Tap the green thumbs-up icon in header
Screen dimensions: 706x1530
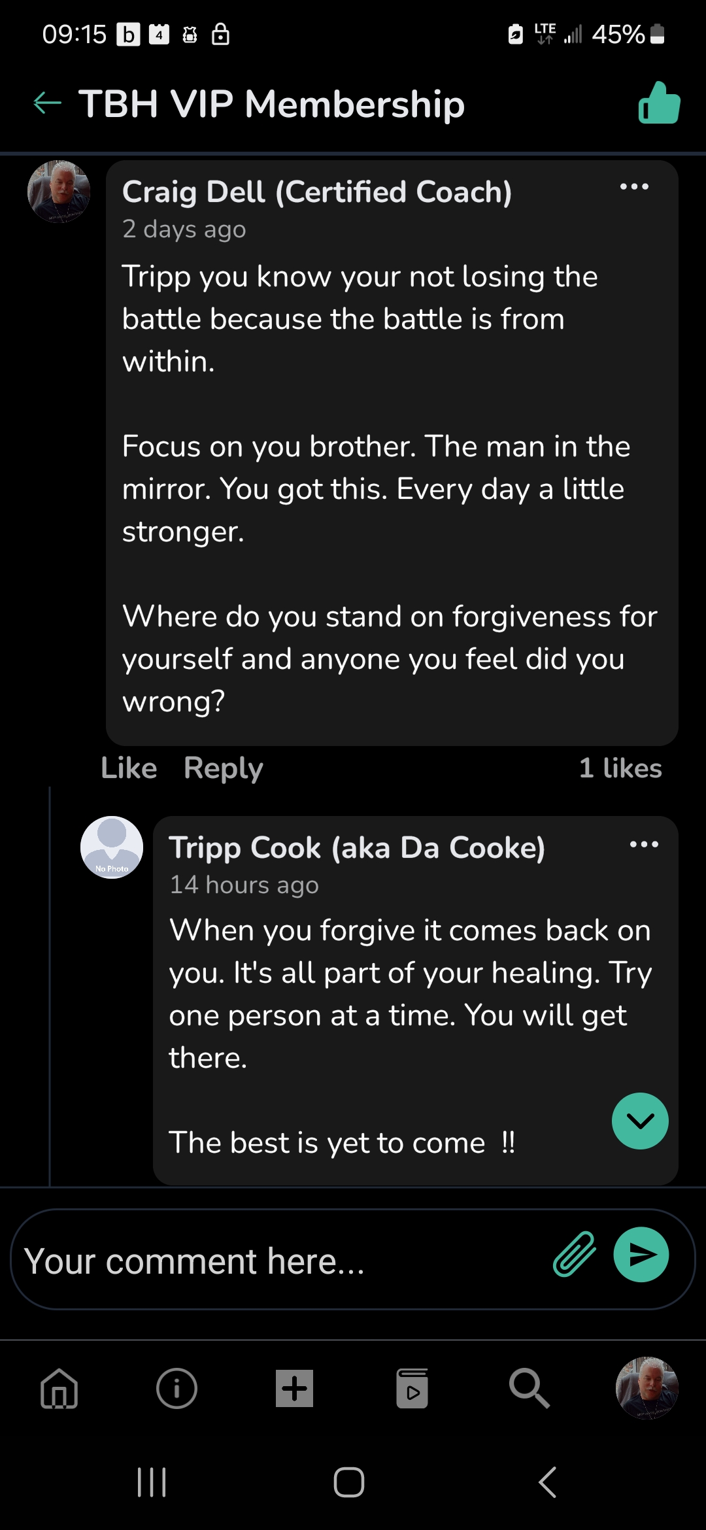(x=659, y=103)
